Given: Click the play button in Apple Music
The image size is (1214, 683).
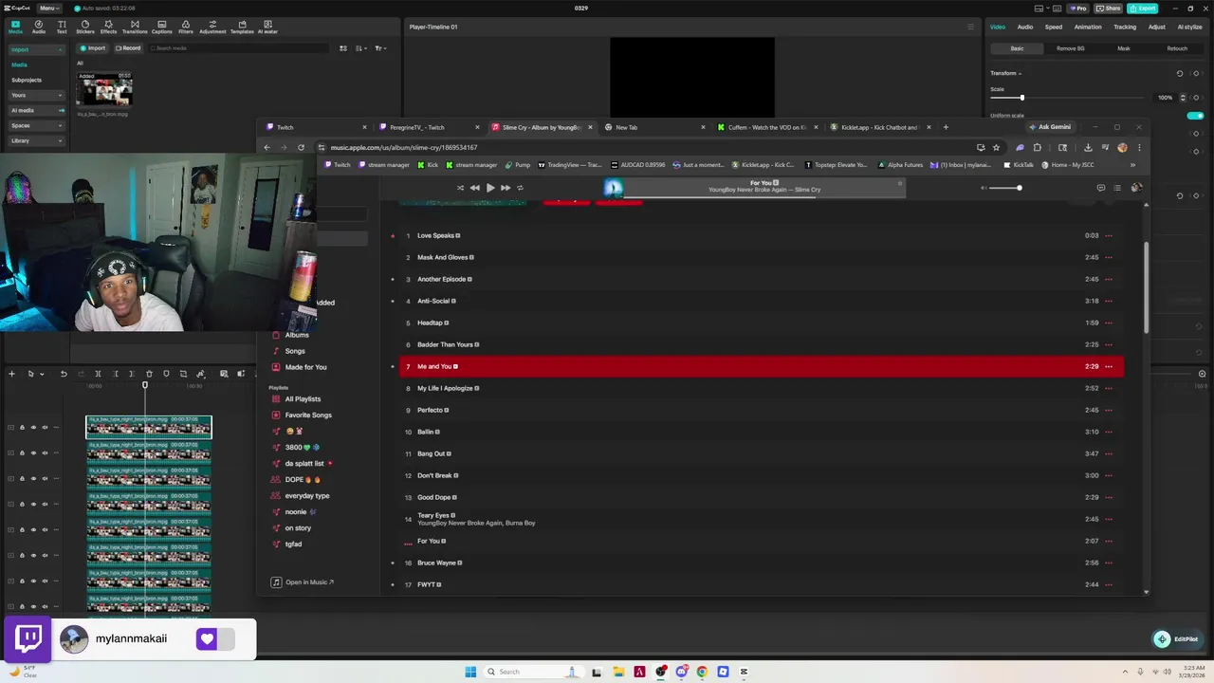Looking at the screenshot, I should [490, 188].
